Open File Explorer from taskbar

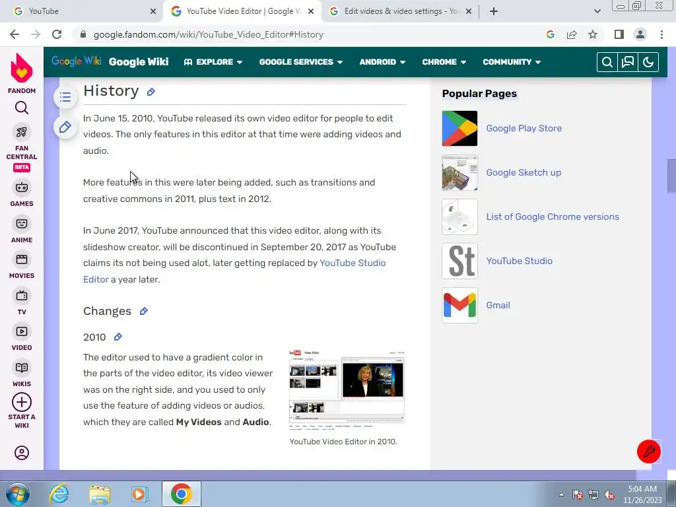(100, 494)
